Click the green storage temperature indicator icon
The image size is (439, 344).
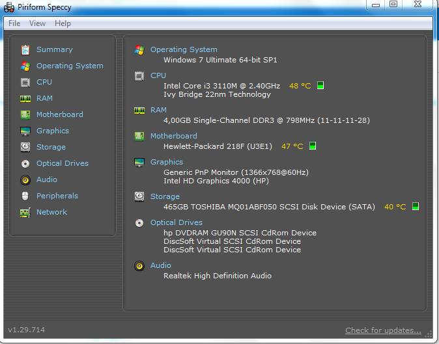[416, 206]
